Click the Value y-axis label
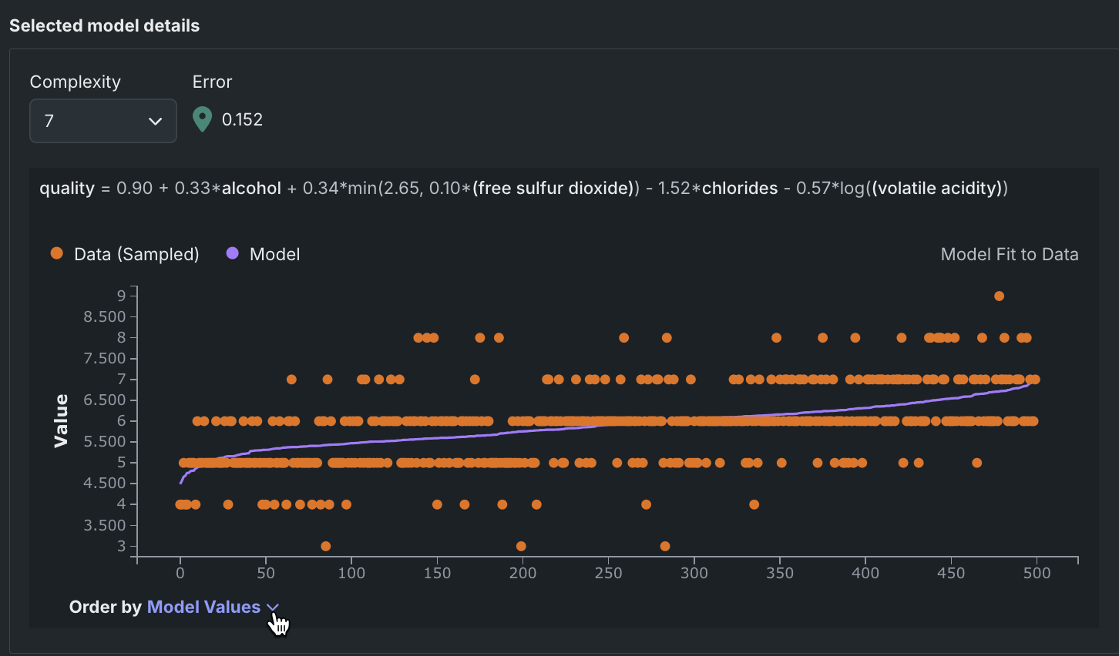1119x656 pixels. 61,420
